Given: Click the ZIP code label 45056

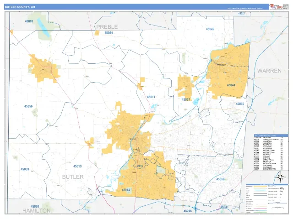Looking at the screenshot, I should coord(28,106).
